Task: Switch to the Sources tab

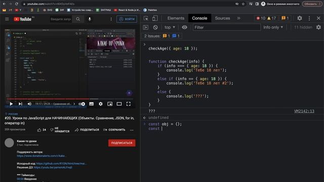Action: pyautogui.click(x=222, y=18)
